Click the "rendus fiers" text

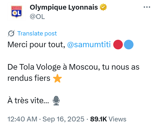click(29, 78)
